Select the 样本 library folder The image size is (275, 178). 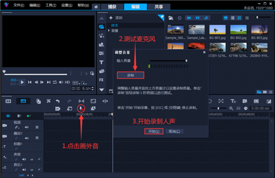[115, 25]
